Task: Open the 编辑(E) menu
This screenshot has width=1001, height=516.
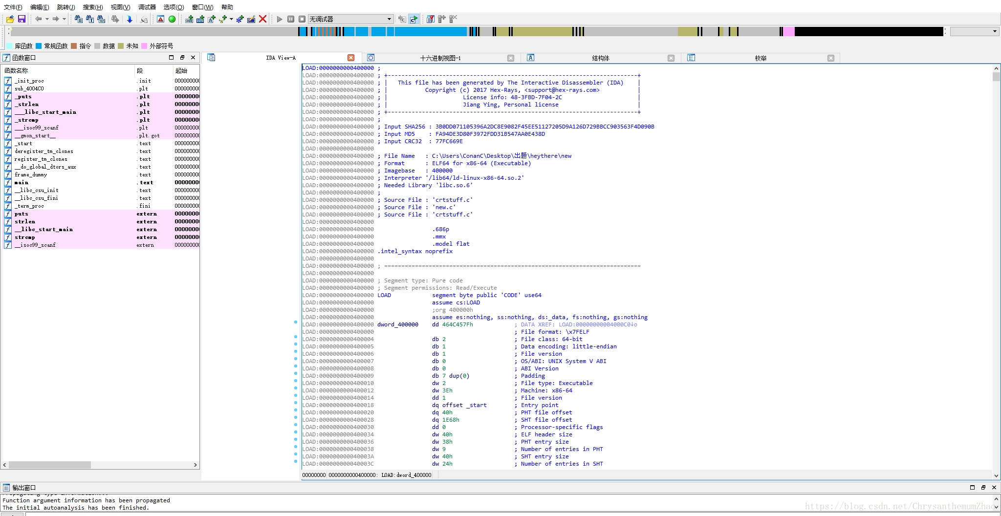Action: click(40, 7)
